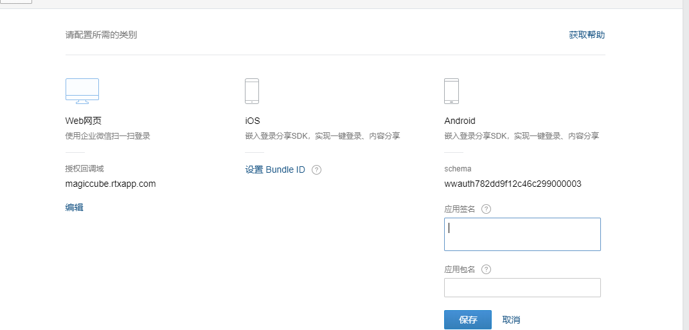This screenshot has width=689, height=330.
Task: Click the iOS SDK description text
Action: tap(322, 136)
